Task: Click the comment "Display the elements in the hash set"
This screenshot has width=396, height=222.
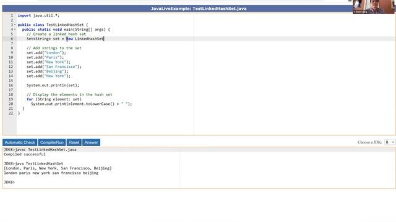Action: [69, 94]
